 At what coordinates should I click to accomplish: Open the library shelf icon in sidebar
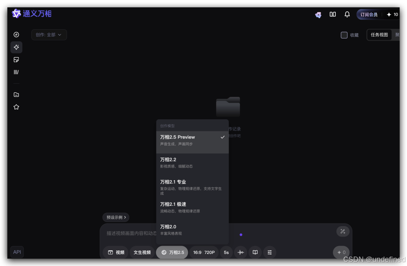tap(16, 72)
